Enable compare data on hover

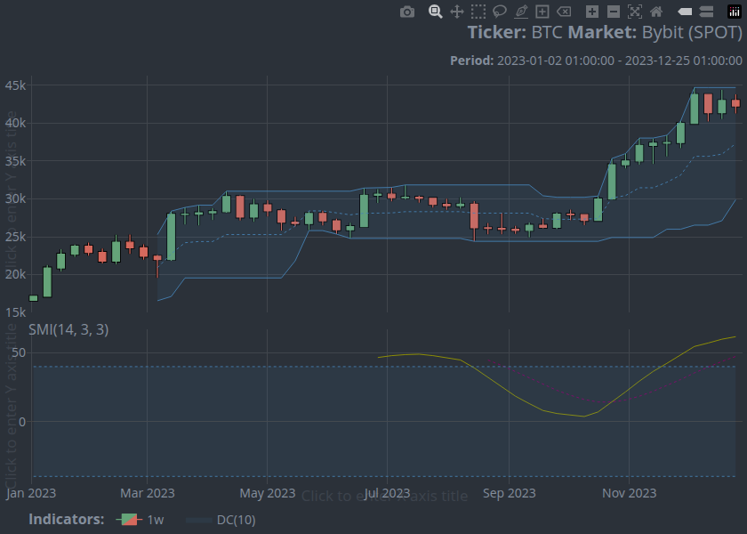click(x=706, y=12)
